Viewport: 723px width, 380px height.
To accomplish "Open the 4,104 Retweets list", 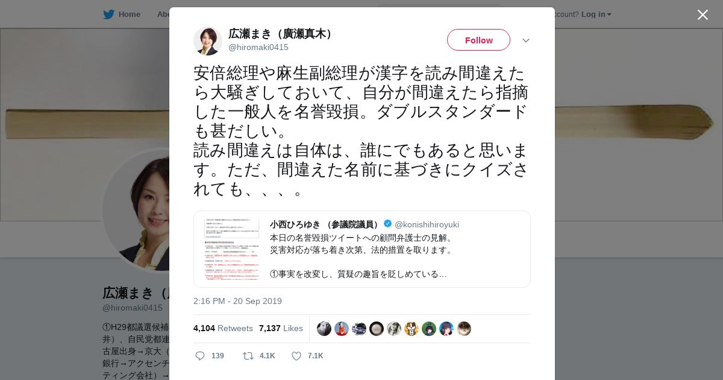I will pyautogui.click(x=223, y=328).
